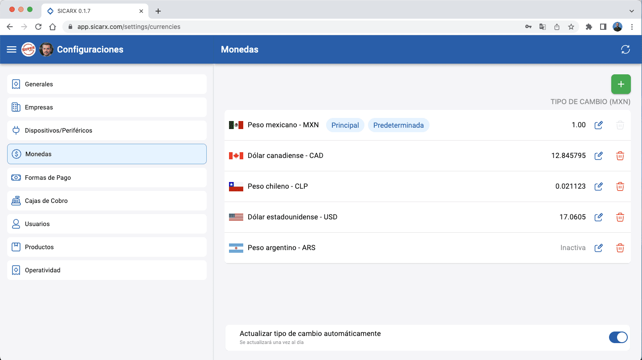The image size is (642, 360).
Task: Disable automatic exchange rate updates
Action: pos(618,337)
